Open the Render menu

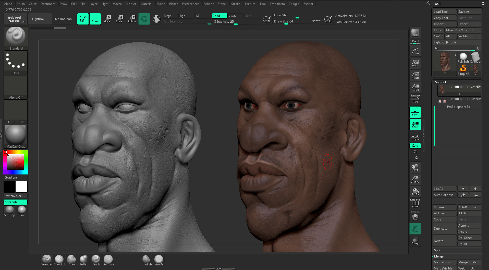pos(208,4)
